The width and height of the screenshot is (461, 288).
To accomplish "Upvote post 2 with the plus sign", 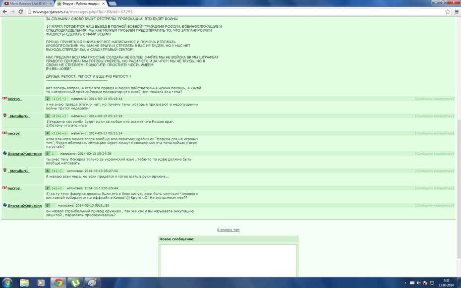I will coord(59,99).
